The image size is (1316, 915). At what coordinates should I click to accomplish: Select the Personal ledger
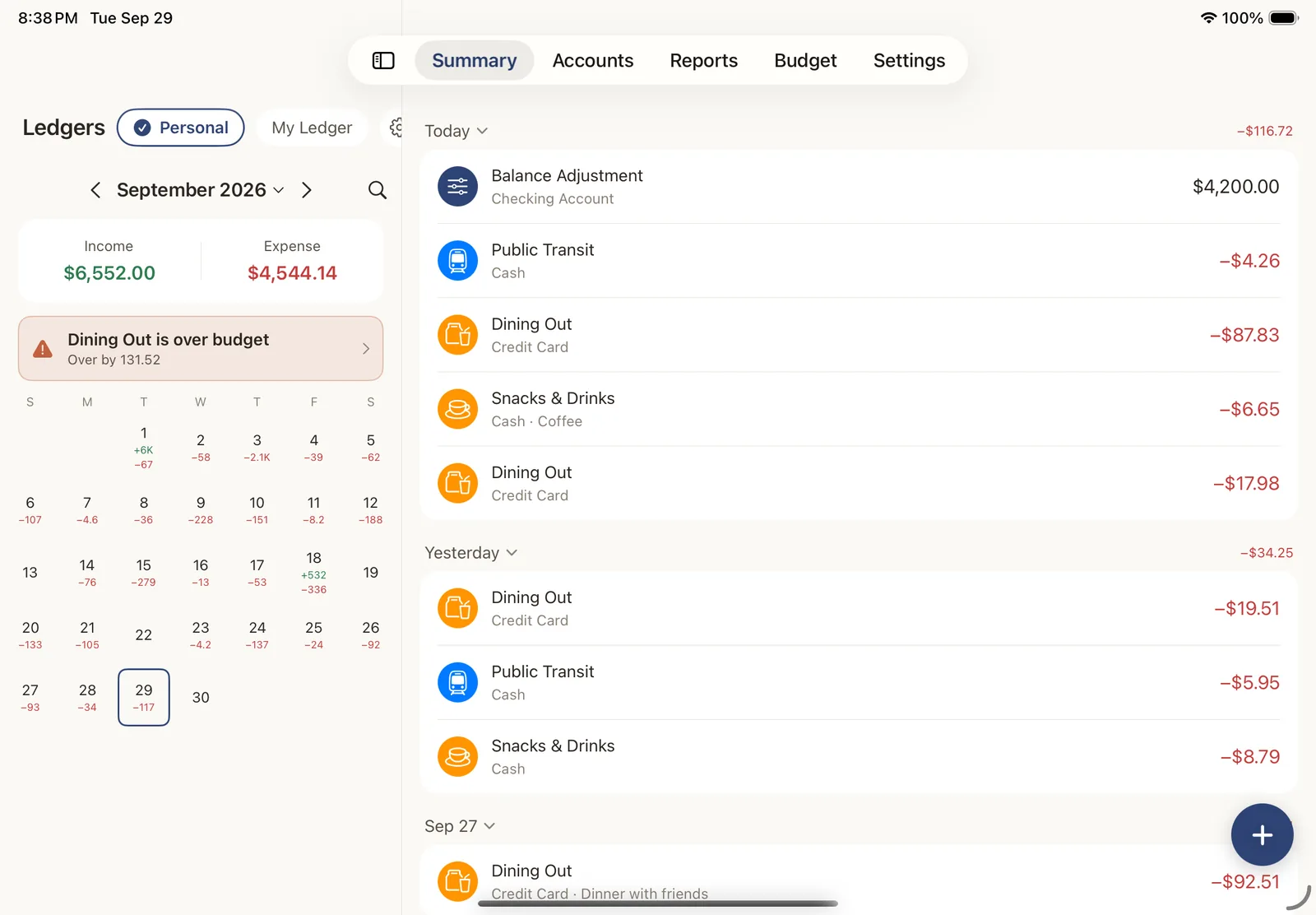[x=181, y=128]
